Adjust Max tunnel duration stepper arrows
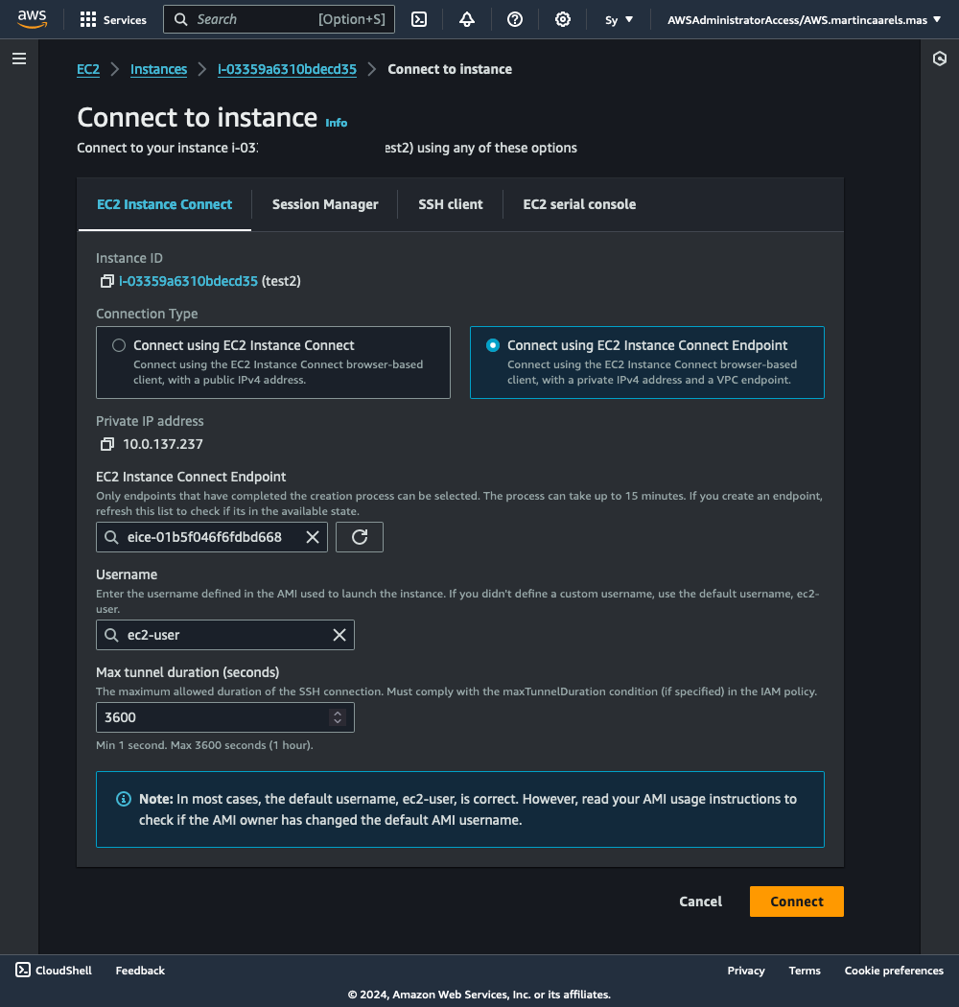The image size is (959, 1007). click(337, 717)
